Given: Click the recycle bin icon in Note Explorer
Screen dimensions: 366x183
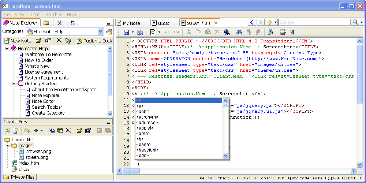Looking at the screenshot, I should coord(68,41).
